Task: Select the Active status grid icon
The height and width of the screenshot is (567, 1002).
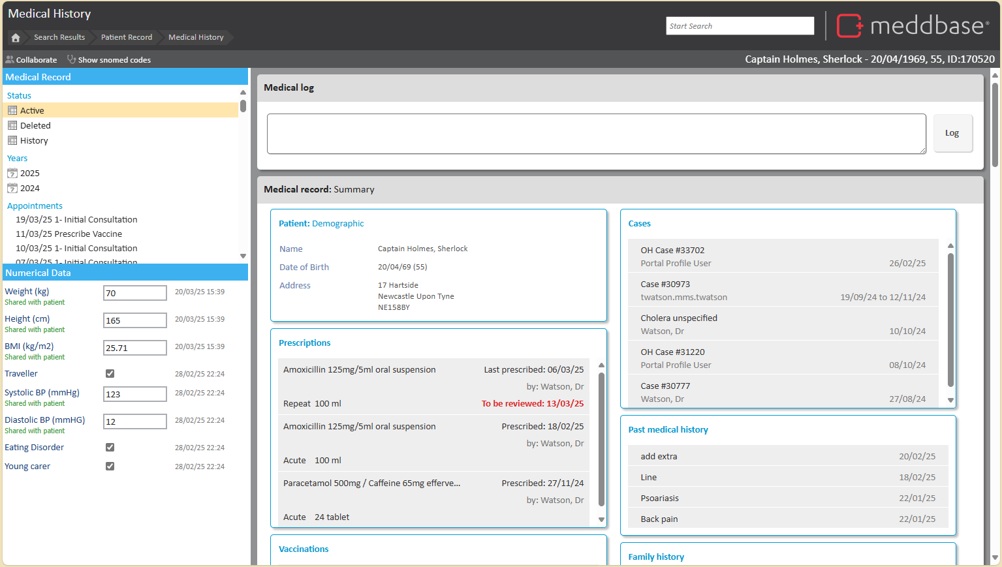Action: pos(12,110)
